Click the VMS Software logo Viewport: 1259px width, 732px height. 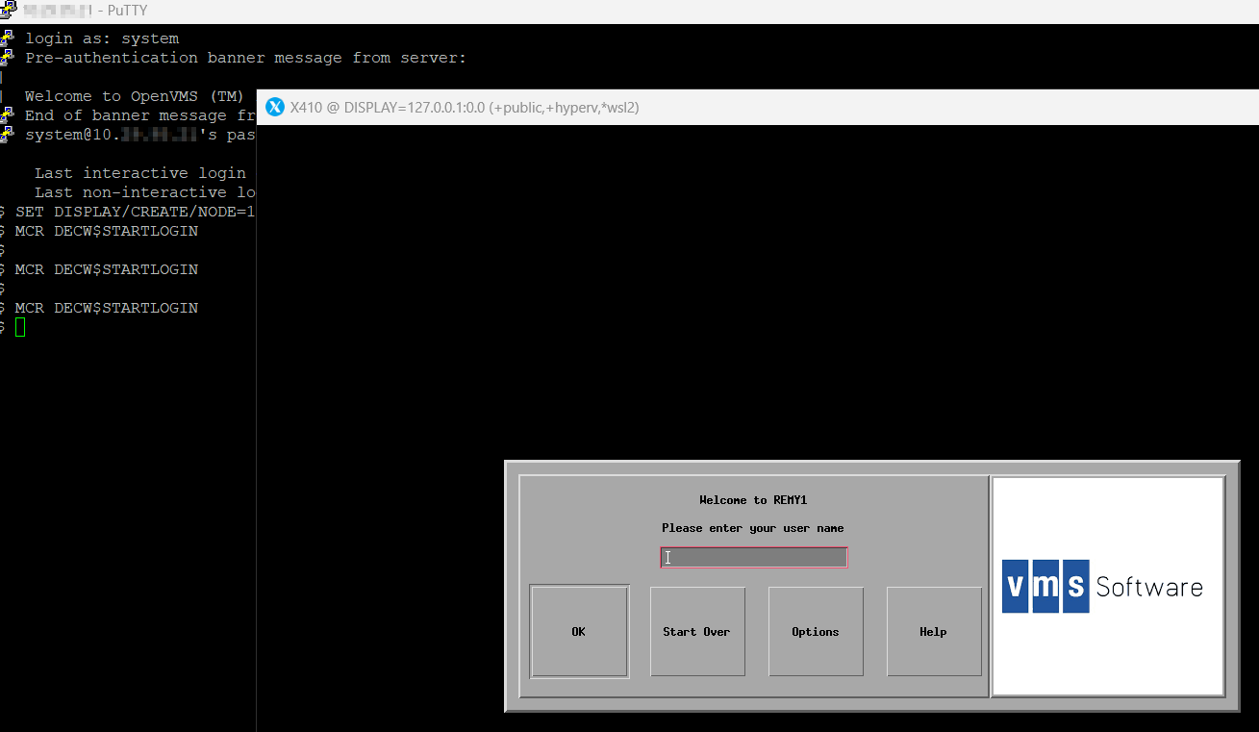pyautogui.click(x=1102, y=586)
